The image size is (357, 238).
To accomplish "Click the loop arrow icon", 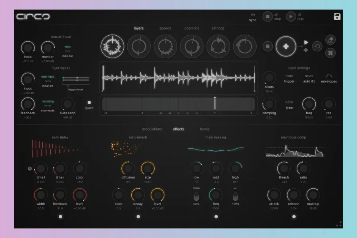I will [x=317, y=46].
